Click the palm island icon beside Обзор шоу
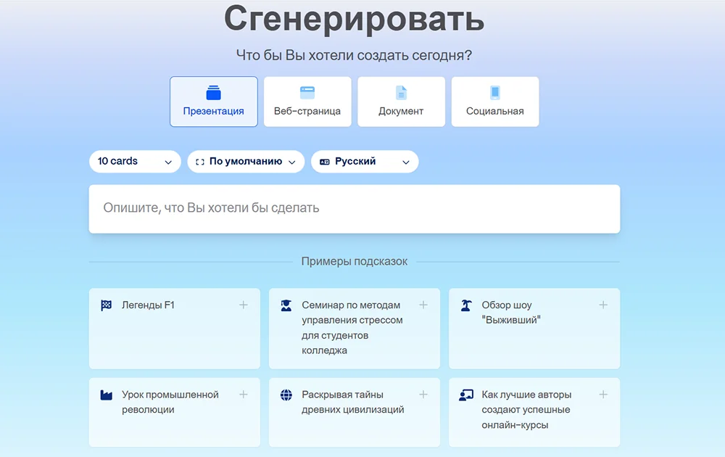Viewport: 725px width, 457px height. coord(466,305)
